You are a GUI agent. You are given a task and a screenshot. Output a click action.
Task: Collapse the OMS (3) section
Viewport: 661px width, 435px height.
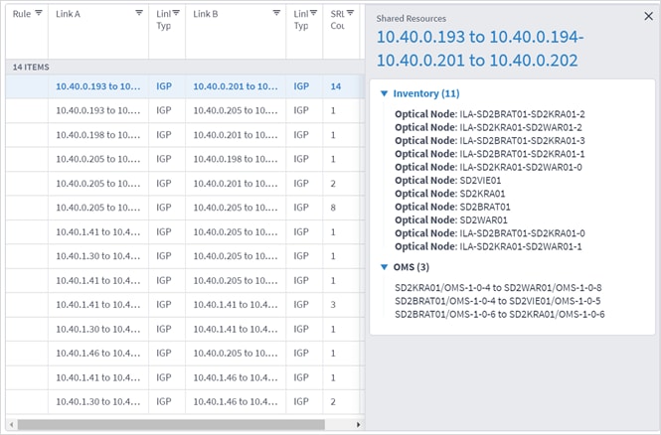(384, 267)
